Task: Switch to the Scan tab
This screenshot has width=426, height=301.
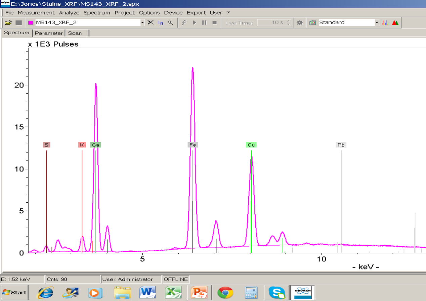Action: [x=75, y=33]
